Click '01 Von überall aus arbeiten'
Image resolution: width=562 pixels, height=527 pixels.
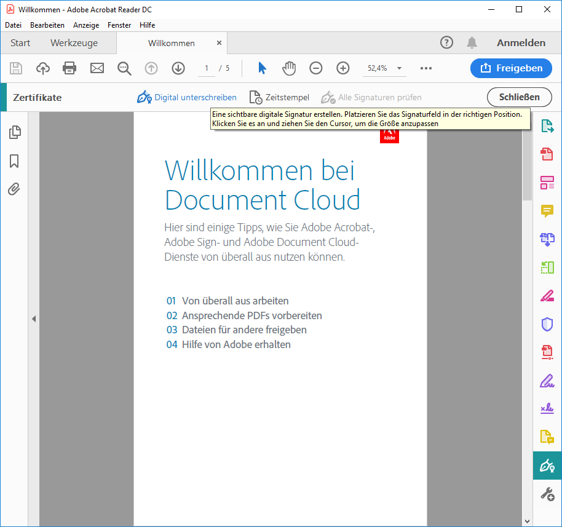tap(228, 301)
